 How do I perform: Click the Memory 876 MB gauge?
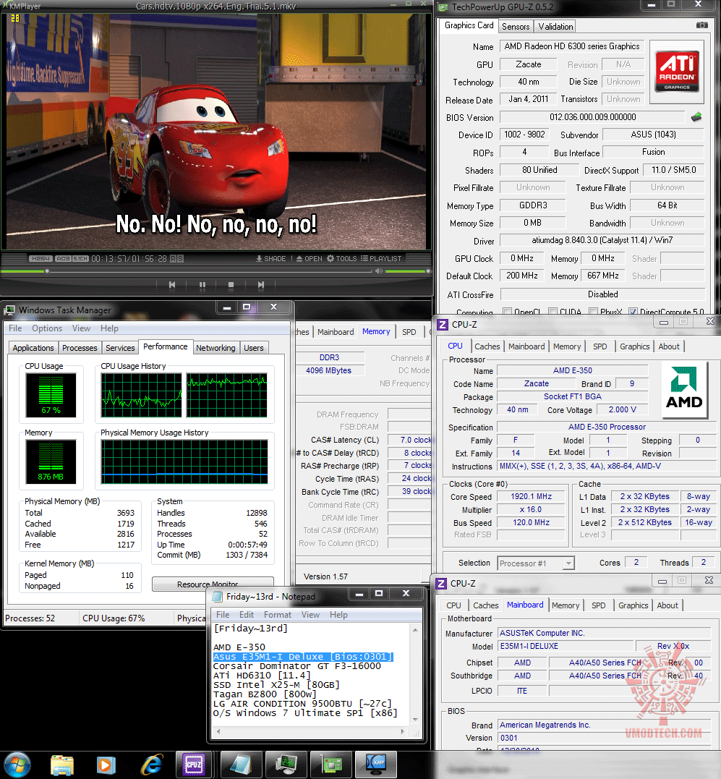[51, 461]
